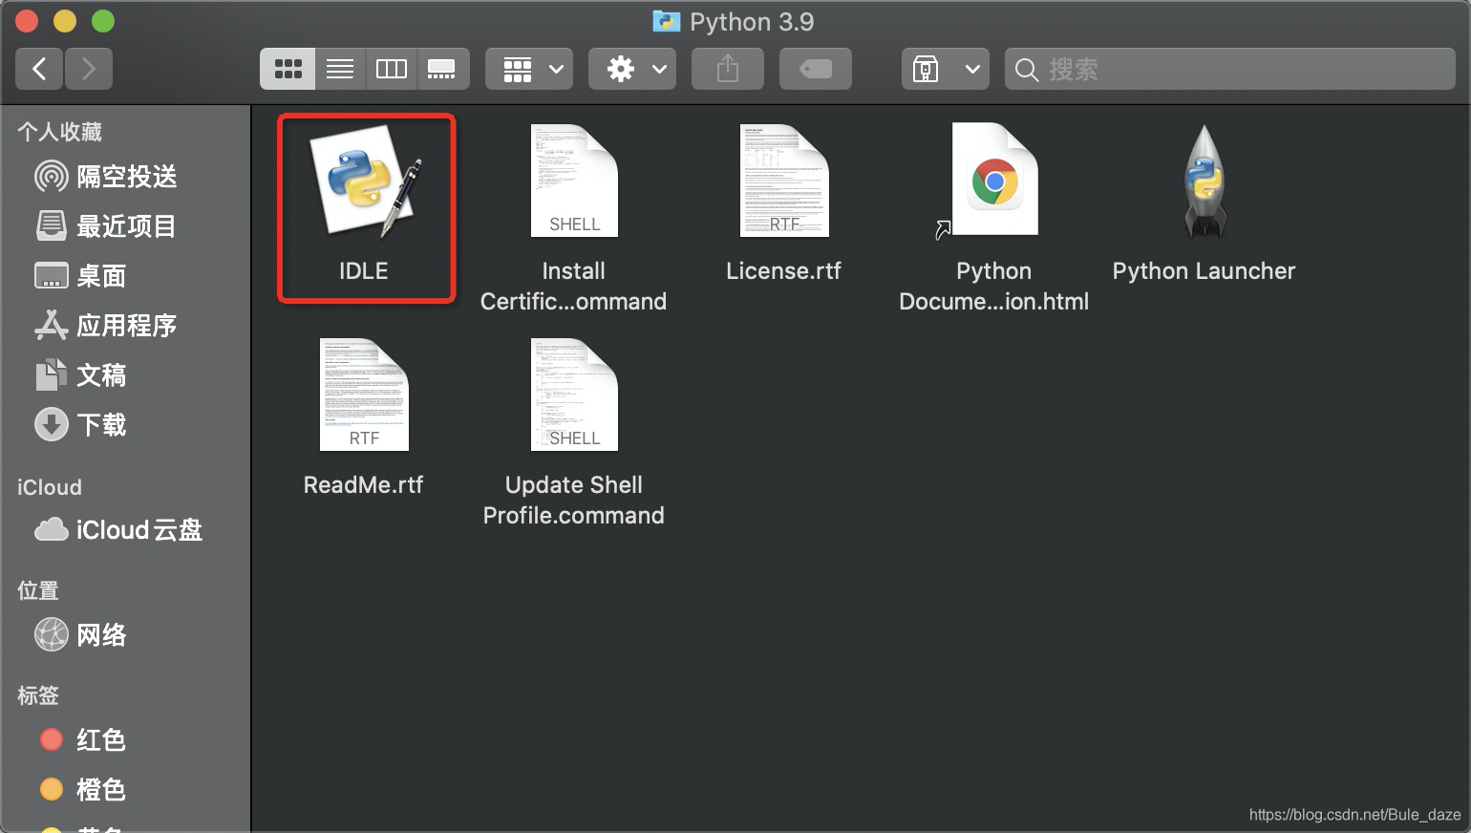Click the 个人收藏 sidebar section header
Screen dimensions: 1471x833
coord(59,132)
